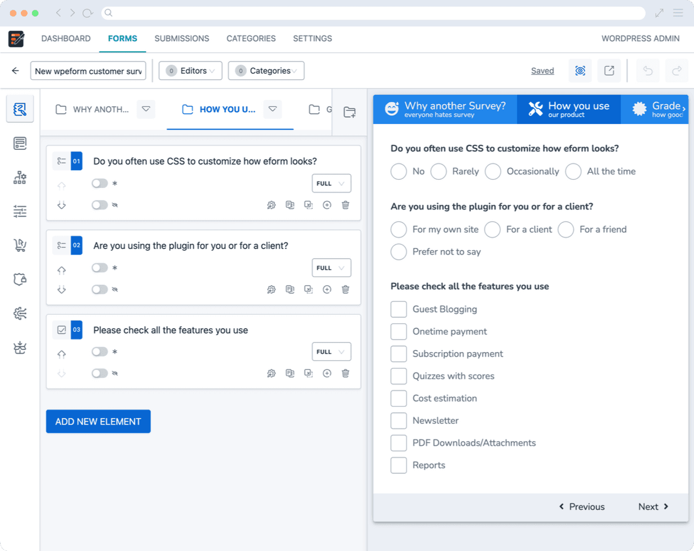Open the 'Why another Survey?' section tab
Image resolution: width=694 pixels, height=551 pixels.
444,109
